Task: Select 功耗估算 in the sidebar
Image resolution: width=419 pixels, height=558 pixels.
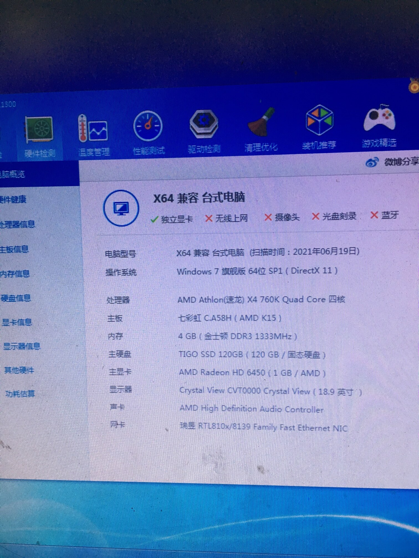Action: [20, 393]
